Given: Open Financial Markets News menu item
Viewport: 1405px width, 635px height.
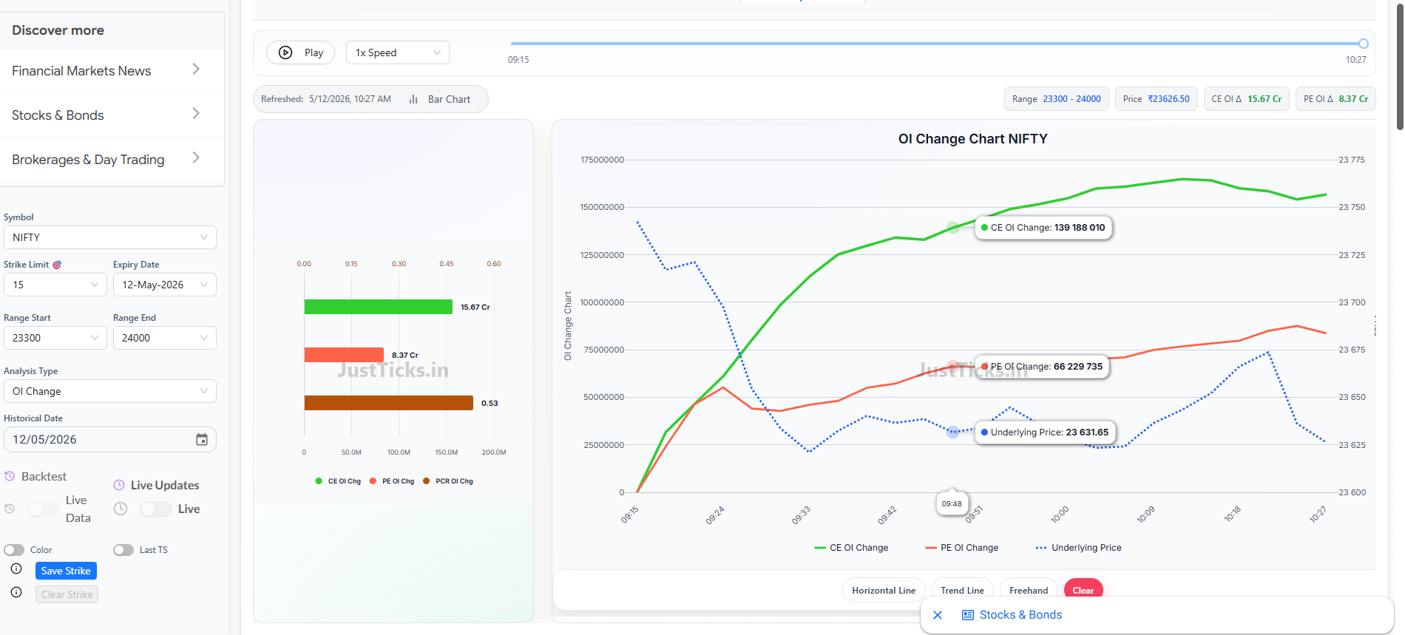Looking at the screenshot, I should coord(112,71).
